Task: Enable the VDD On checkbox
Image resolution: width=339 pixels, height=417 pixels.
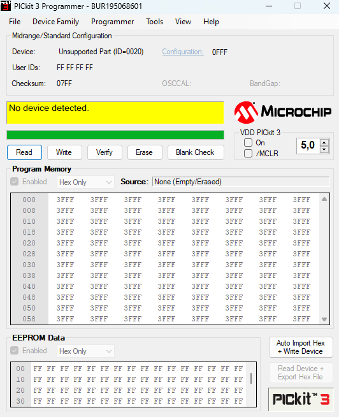Action: coord(248,143)
